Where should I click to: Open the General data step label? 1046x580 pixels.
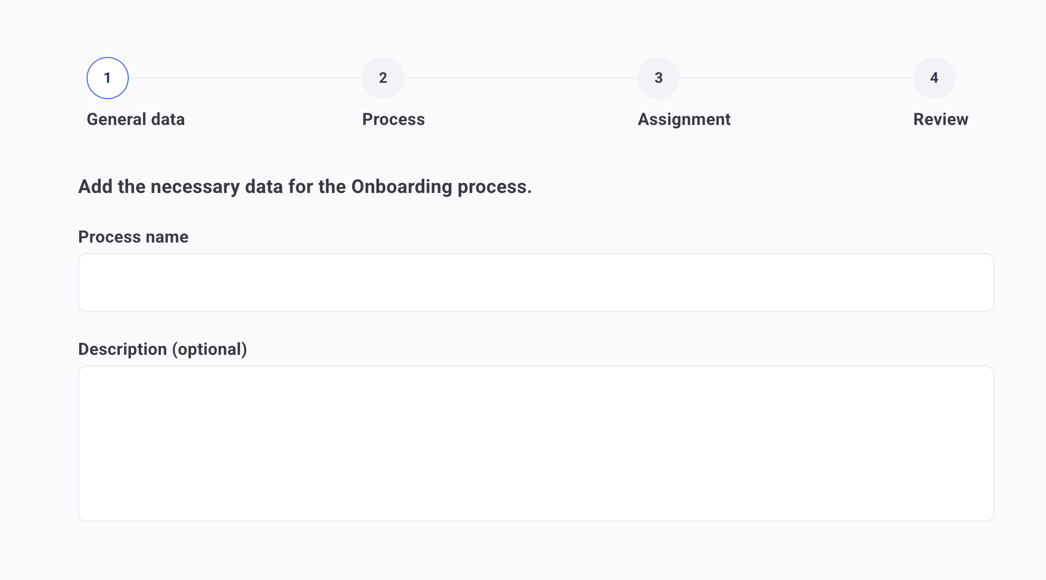(136, 120)
